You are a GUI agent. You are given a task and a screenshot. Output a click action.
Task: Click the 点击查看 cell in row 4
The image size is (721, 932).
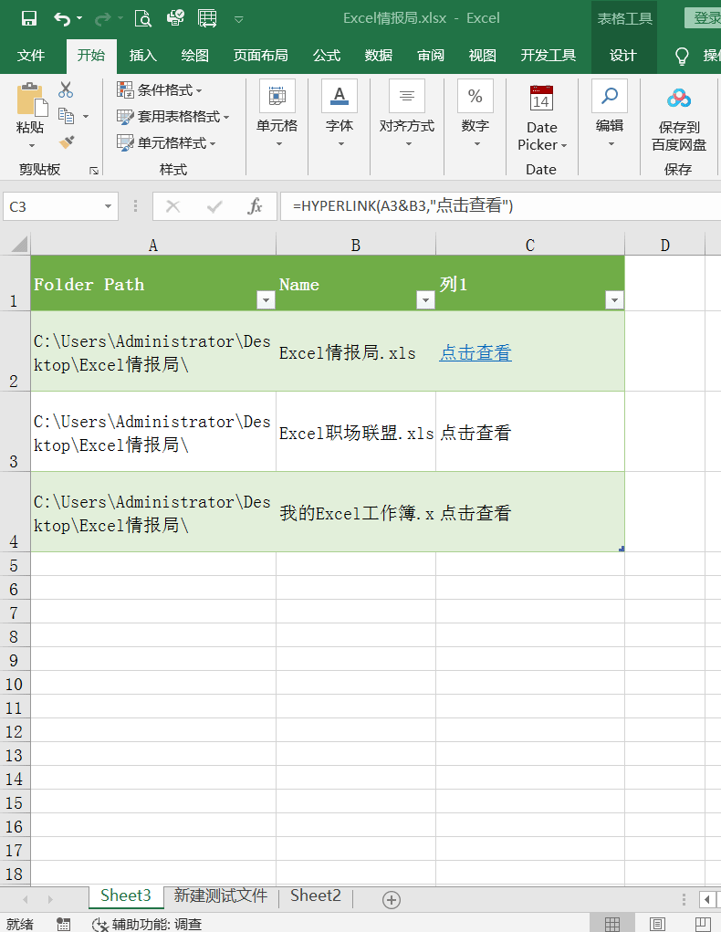coord(530,512)
